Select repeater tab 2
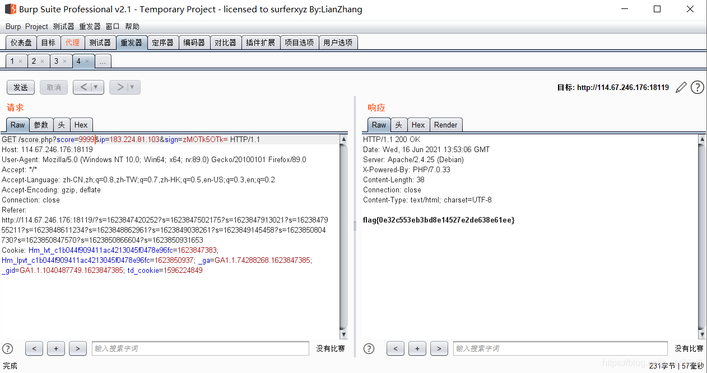The image size is (707, 373). (x=34, y=62)
